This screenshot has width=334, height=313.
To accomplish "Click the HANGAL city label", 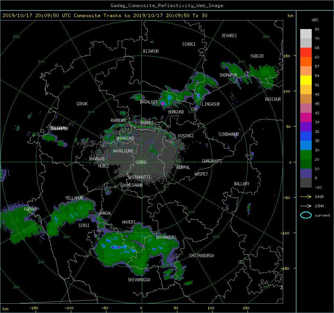I will (105, 213).
